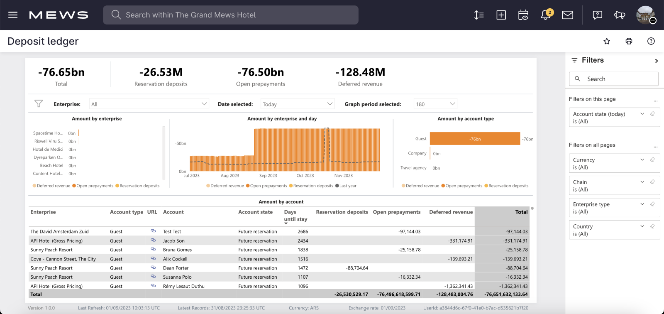Open link icon for Test Test account
The height and width of the screenshot is (314, 664).
(153, 231)
